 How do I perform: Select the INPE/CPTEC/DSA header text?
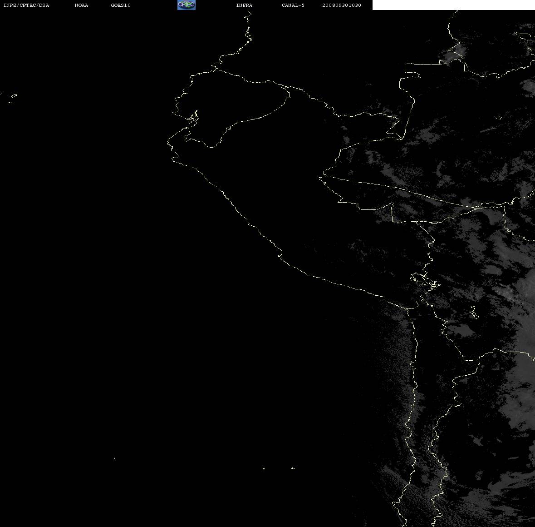tap(26, 5)
